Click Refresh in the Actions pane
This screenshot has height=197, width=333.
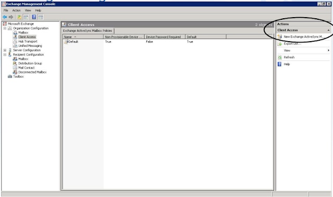289,57
